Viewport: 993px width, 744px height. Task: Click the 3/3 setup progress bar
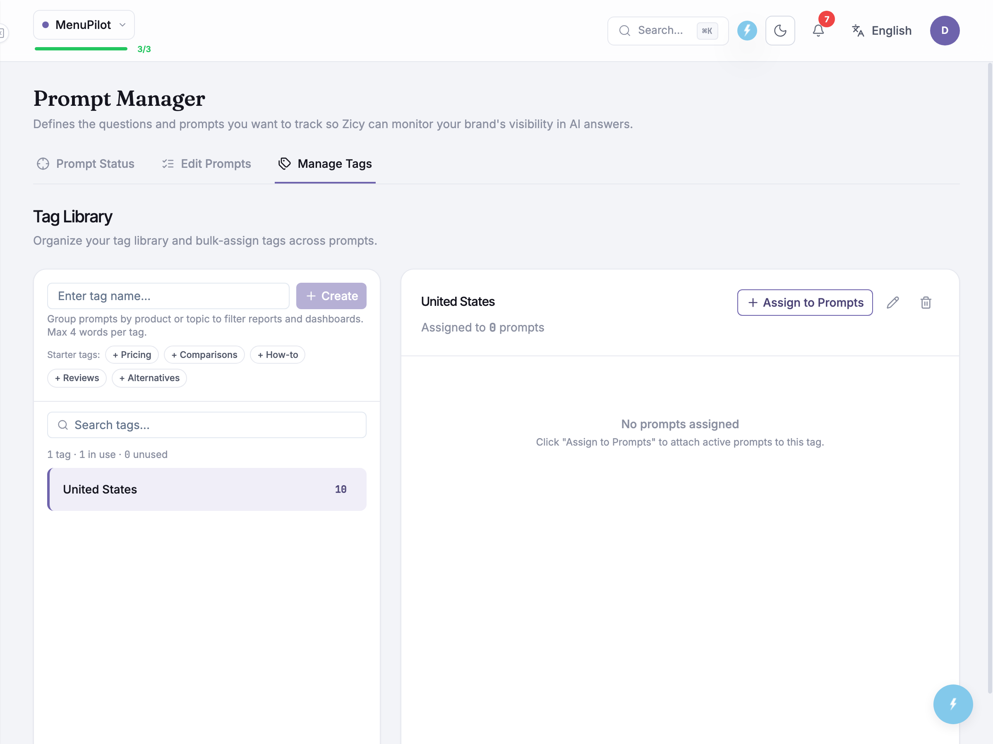point(81,49)
